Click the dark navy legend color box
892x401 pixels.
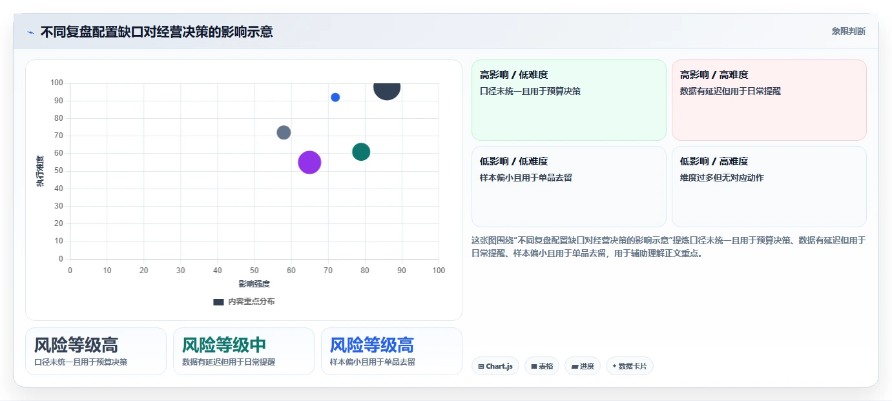218,302
